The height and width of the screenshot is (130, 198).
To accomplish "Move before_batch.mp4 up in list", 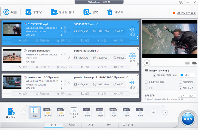I will pyautogui.click(x=138, y=63).
